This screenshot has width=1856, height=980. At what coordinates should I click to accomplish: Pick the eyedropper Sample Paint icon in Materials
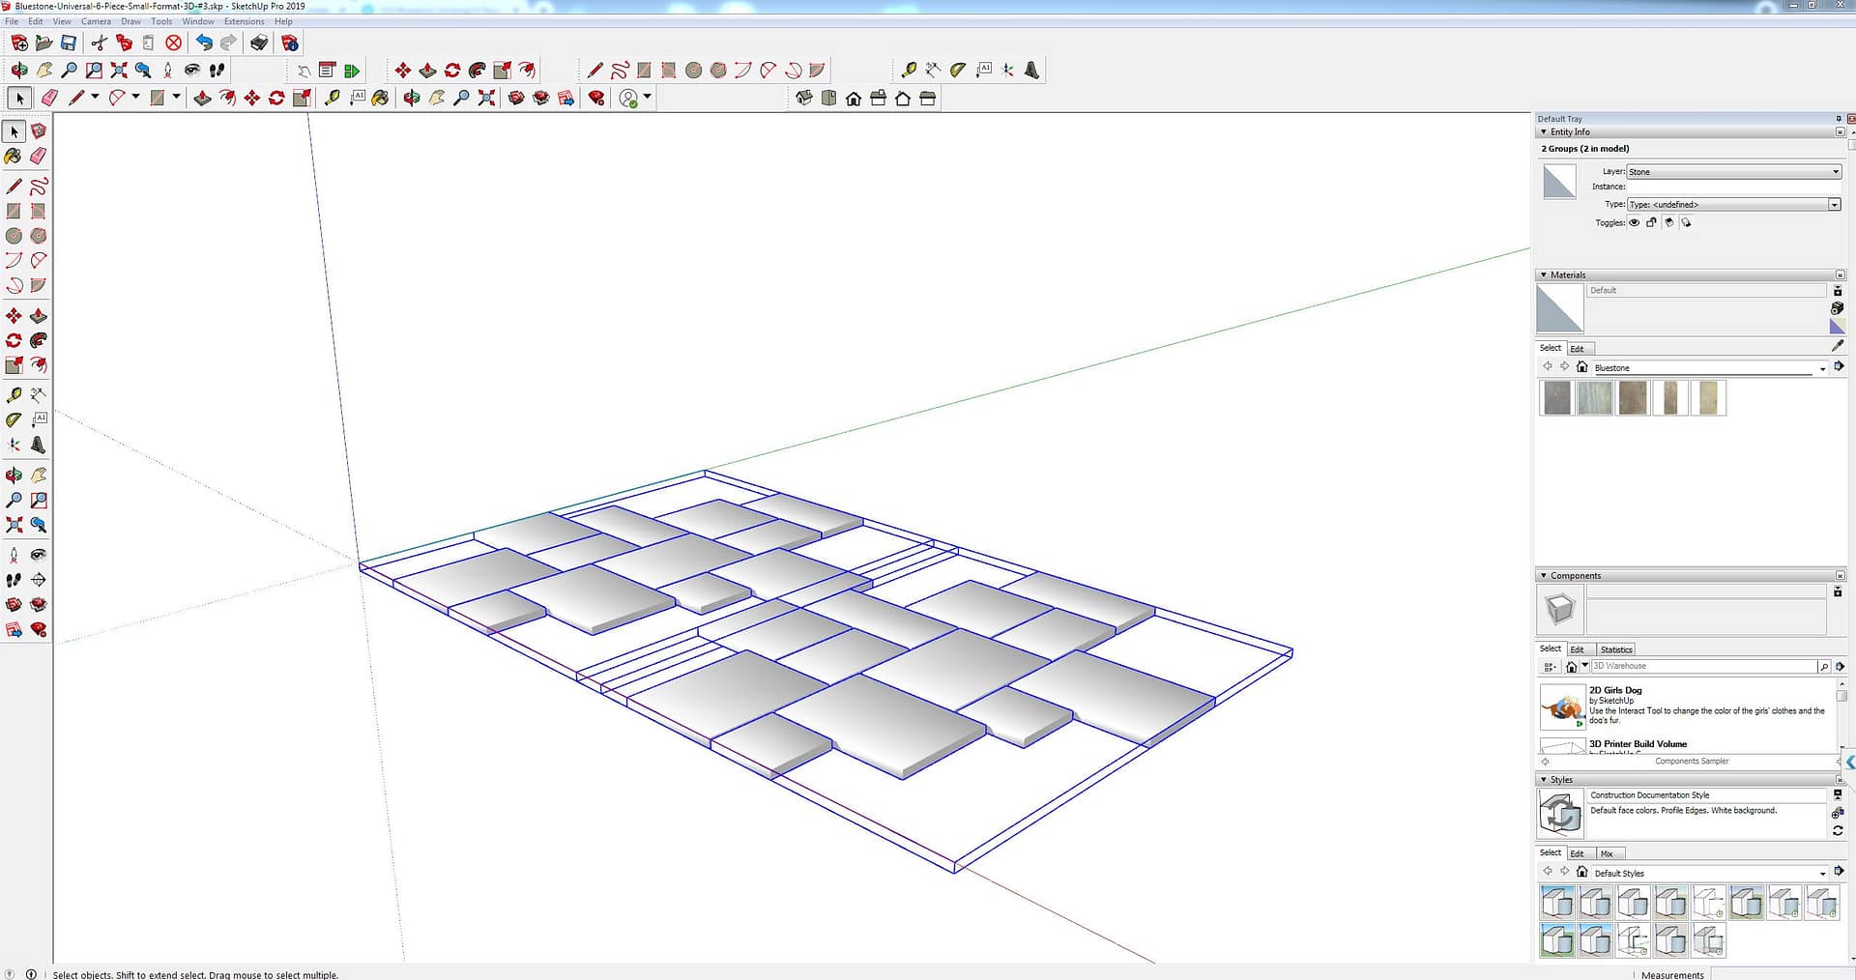tap(1837, 346)
